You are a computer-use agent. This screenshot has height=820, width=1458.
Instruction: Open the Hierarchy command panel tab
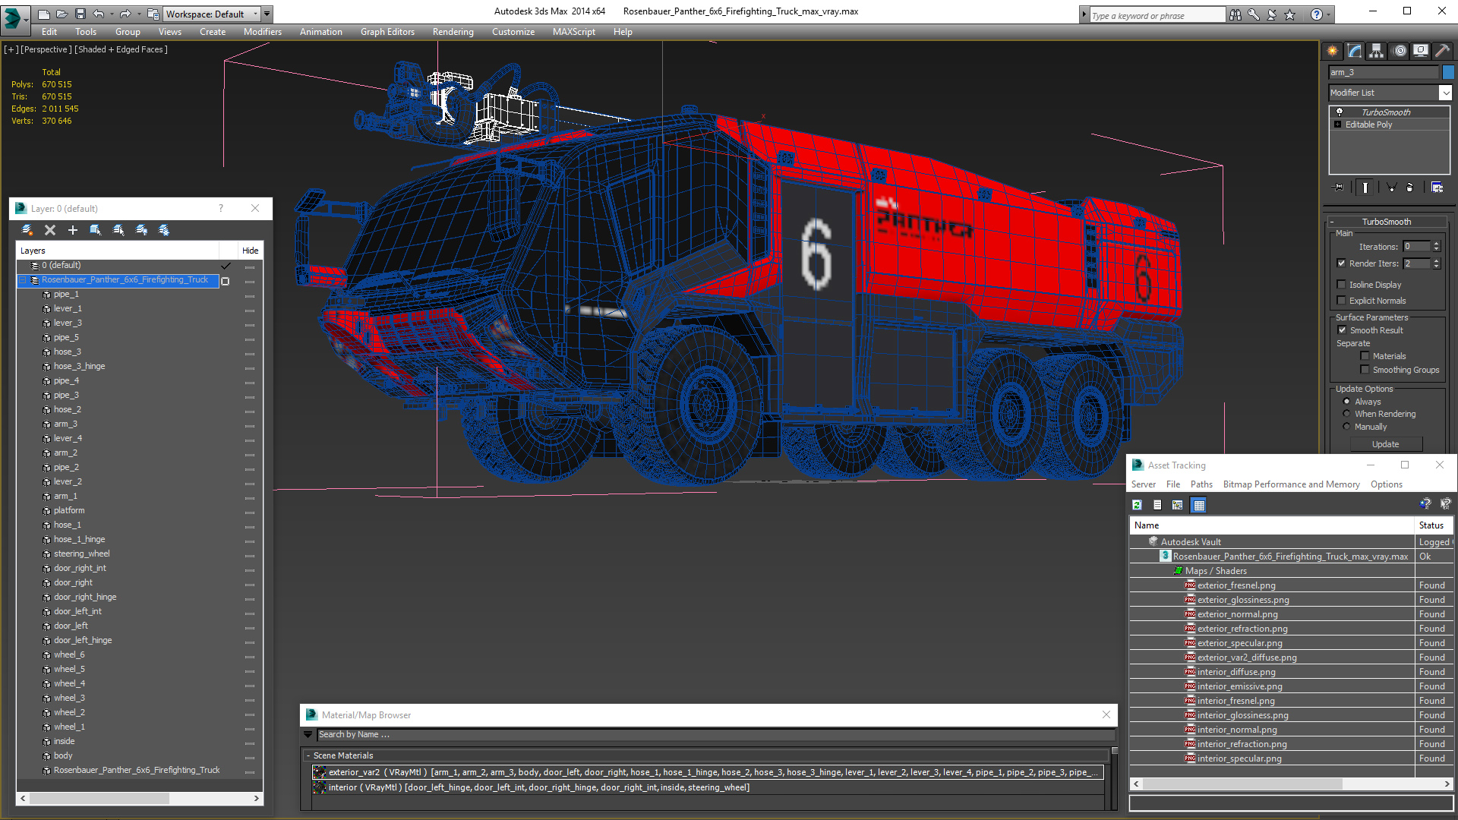[x=1377, y=51]
